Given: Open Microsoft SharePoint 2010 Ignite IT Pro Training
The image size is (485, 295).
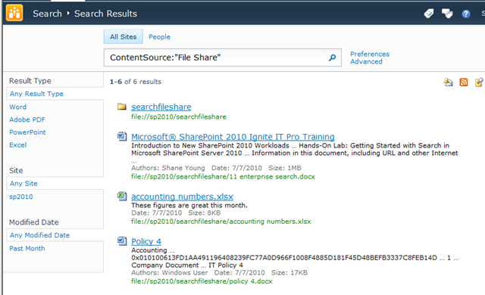Looking at the screenshot, I should pos(233,137).
